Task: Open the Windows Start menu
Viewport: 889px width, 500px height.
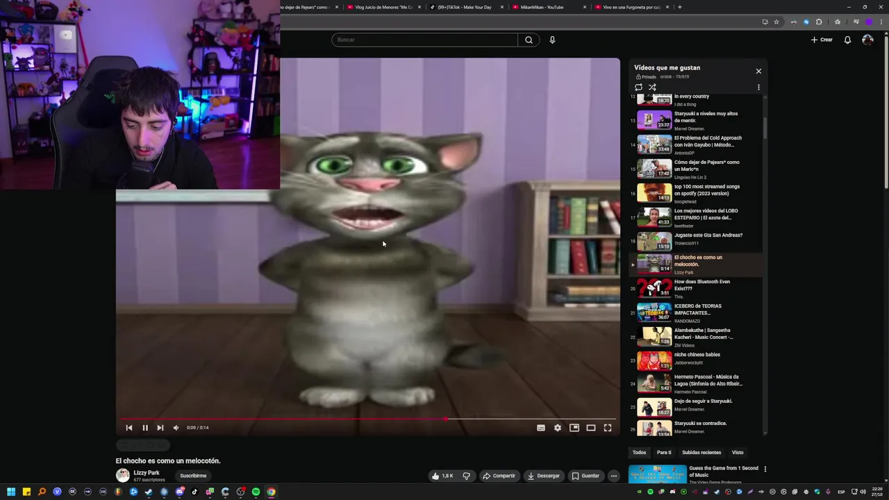Action: (11, 492)
